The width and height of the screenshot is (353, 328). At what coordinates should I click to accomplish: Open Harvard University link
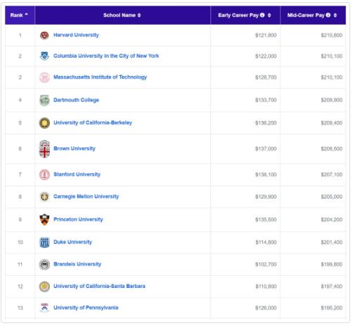(x=76, y=35)
